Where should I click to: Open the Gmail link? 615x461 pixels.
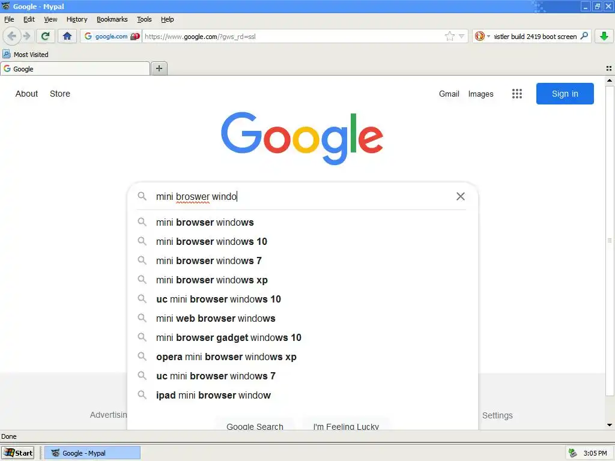coord(449,94)
